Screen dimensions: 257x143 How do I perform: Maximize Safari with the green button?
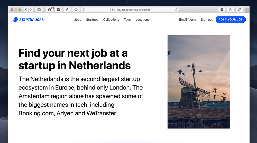click(x=20, y=10)
